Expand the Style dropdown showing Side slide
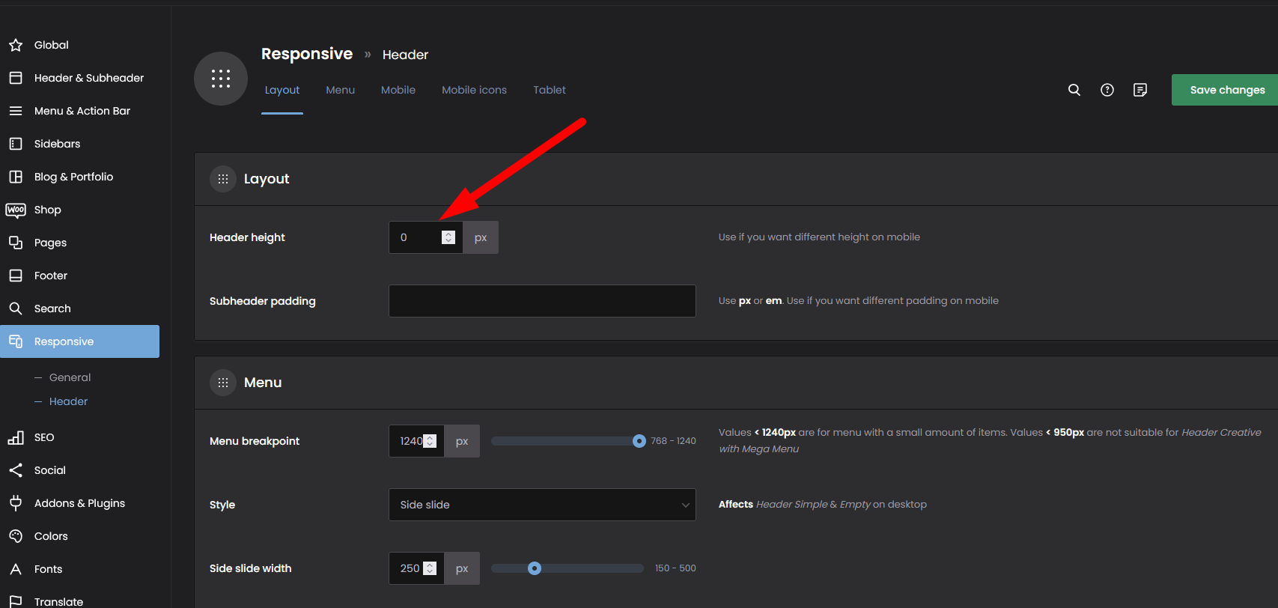Image resolution: width=1278 pixels, height=608 pixels. [x=542, y=505]
